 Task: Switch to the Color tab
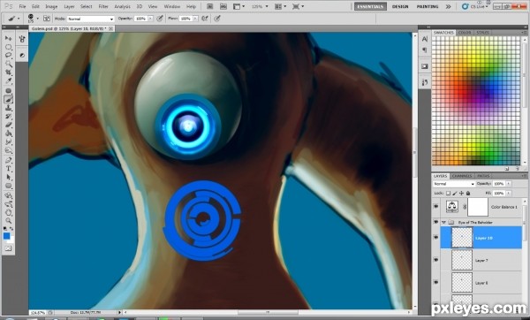(x=465, y=33)
